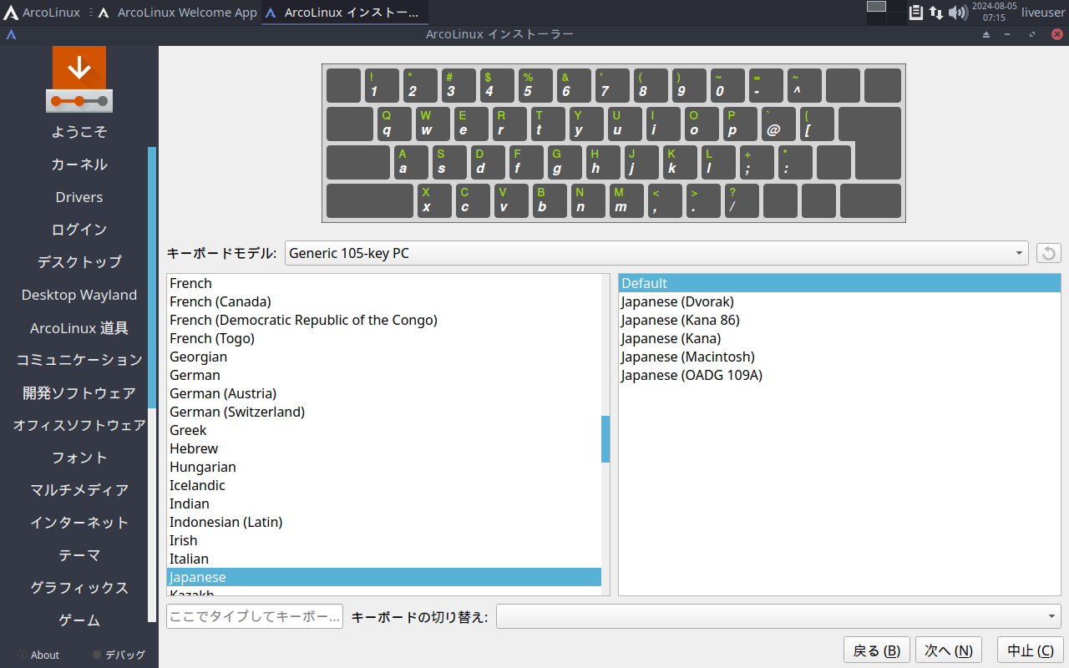
Task: Select French (Togo) in the layout list
Action: tap(384, 338)
